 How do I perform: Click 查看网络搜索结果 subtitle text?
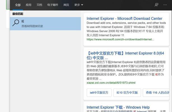[32, 26]
